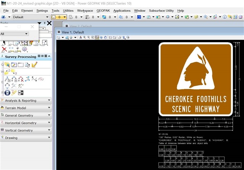Screen dimensions: 244x170
Task: Expand the Drawing section
Action: (49, 138)
